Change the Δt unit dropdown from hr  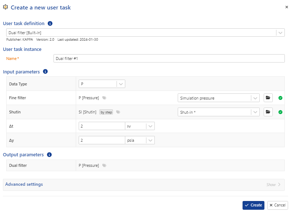140,126
